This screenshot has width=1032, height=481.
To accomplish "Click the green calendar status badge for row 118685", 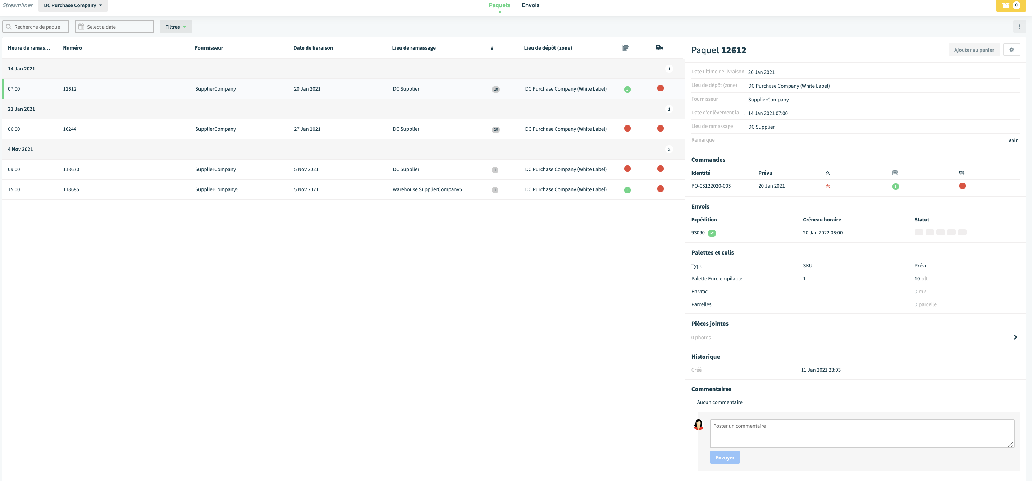I will coord(627,190).
